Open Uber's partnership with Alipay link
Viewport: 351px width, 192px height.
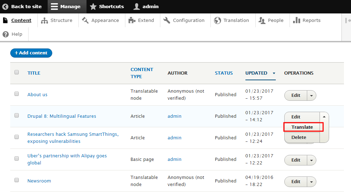point(67,159)
